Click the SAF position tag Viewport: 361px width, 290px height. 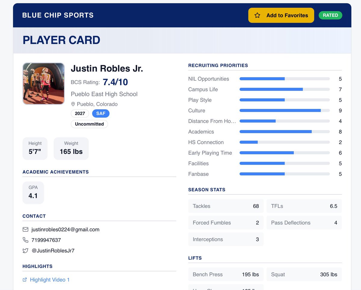click(x=101, y=113)
